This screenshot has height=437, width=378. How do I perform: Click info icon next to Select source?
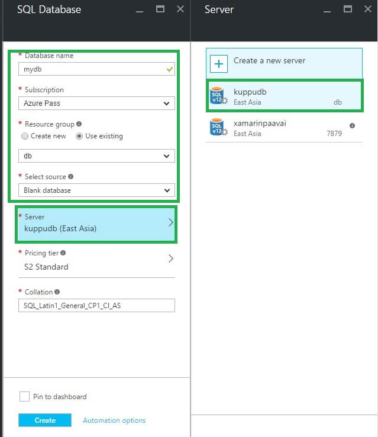coord(70,176)
